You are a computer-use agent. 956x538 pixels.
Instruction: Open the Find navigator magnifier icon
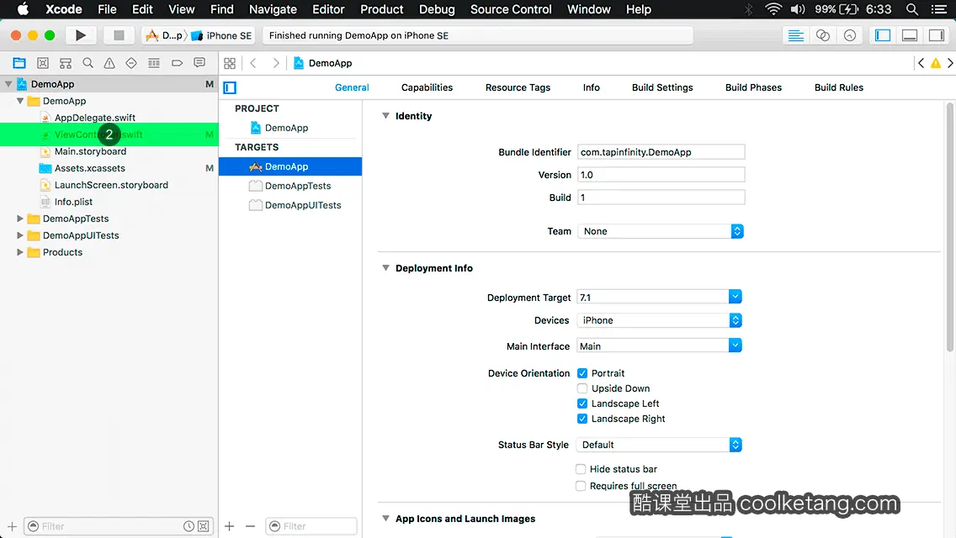pyautogui.click(x=88, y=63)
